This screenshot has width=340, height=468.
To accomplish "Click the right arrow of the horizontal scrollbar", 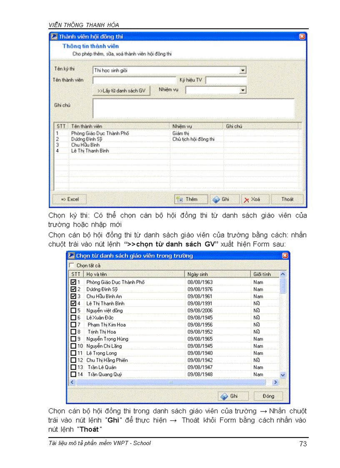I will coord(275,382).
